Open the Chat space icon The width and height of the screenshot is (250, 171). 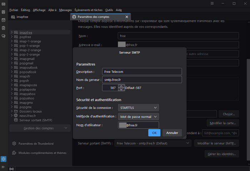3,36
